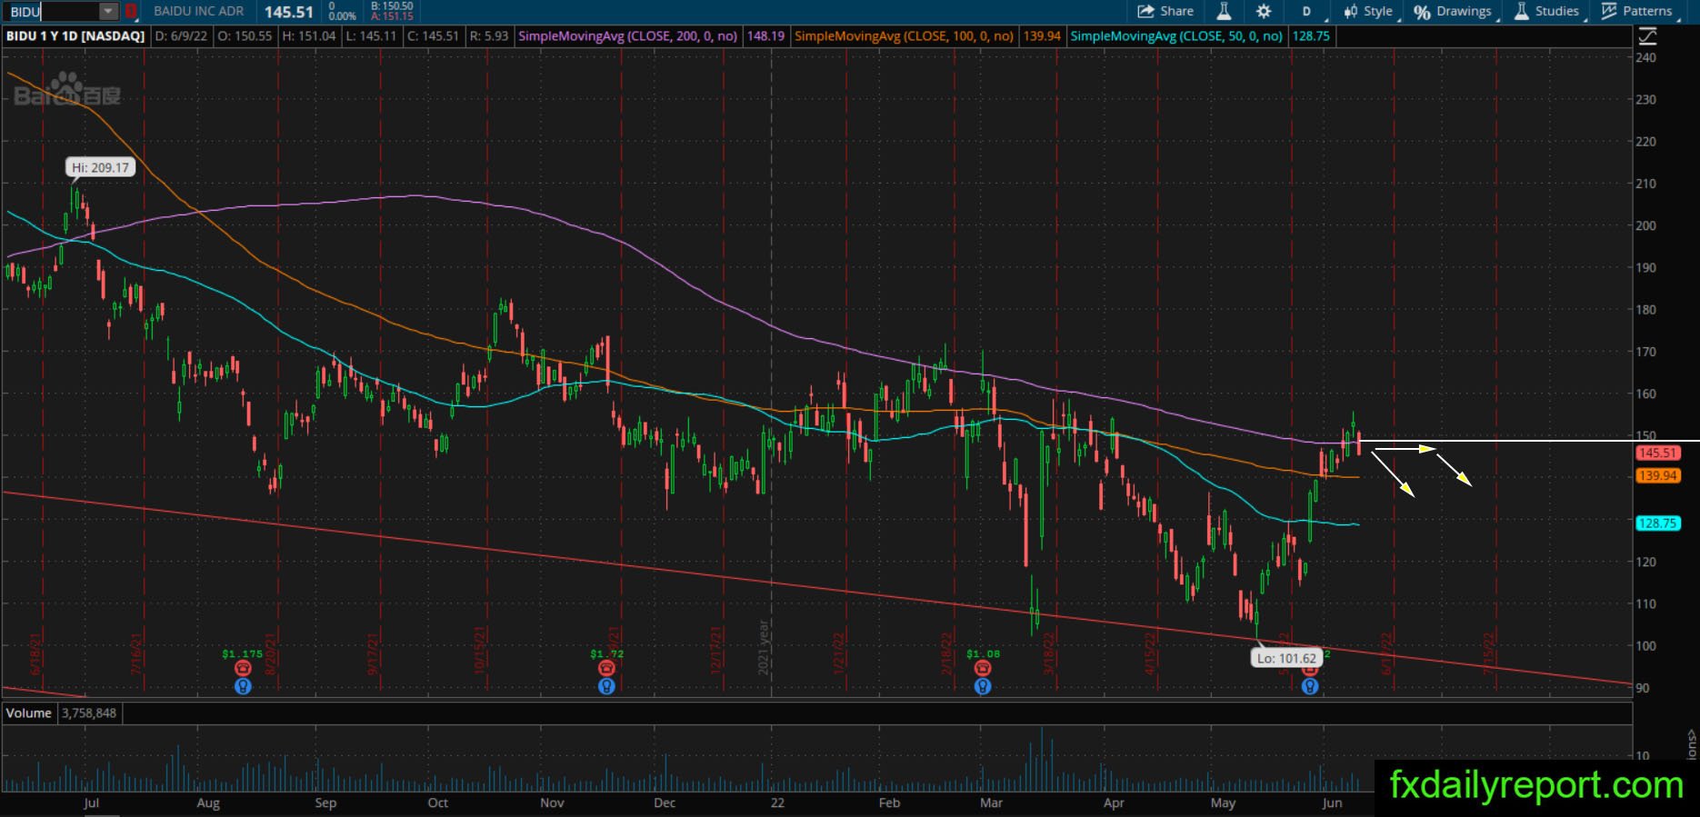Click the Mar label on the time axis
The image size is (1700, 817).
tap(991, 802)
